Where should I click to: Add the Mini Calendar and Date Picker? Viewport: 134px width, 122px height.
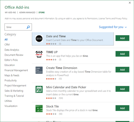coord(122,89)
